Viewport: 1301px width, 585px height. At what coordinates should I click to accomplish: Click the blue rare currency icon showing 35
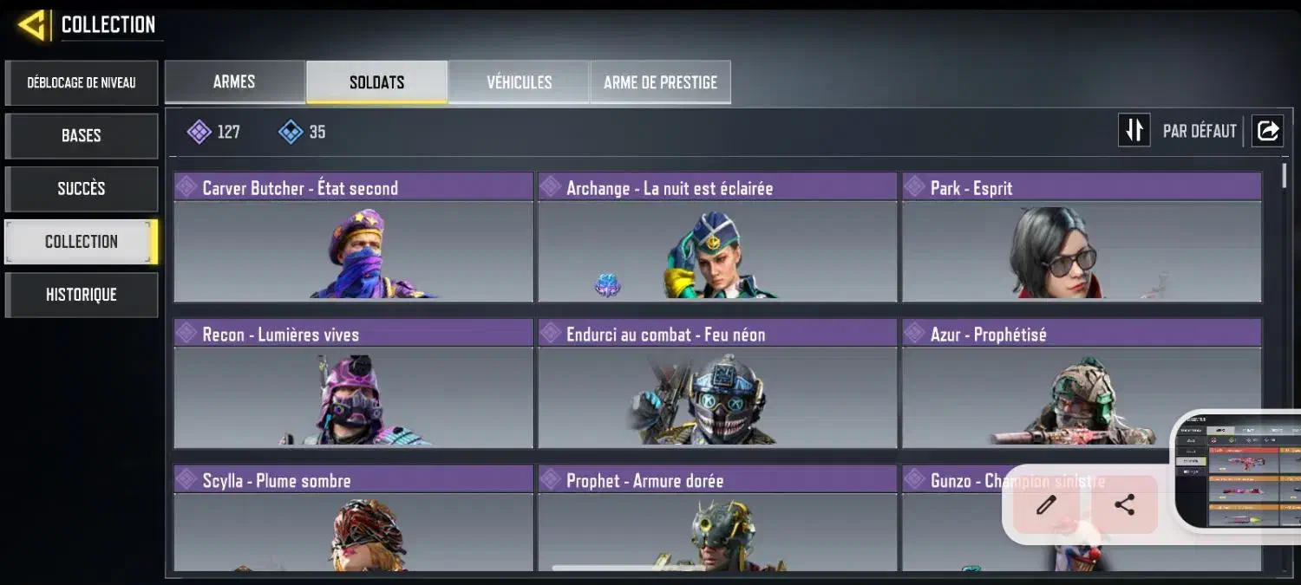[291, 132]
